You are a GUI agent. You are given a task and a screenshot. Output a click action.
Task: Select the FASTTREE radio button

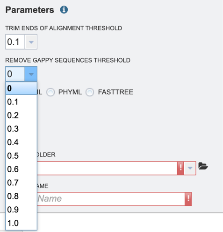90,92
